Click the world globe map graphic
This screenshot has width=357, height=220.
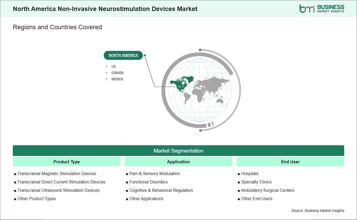tap(201, 90)
